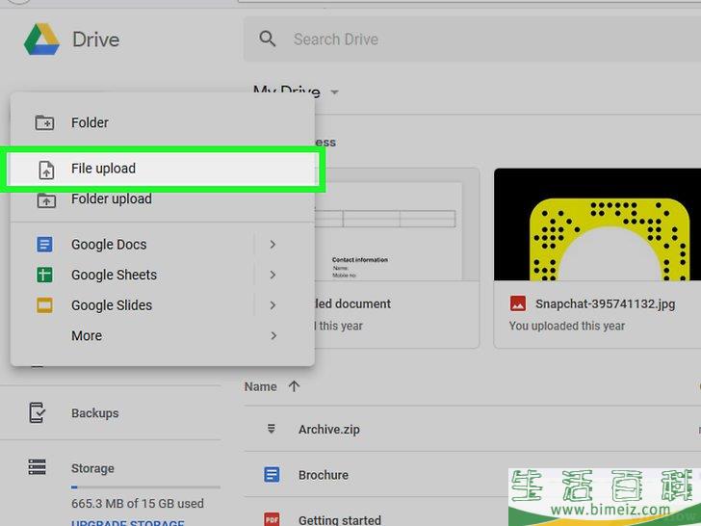Image resolution: width=701 pixels, height=526 pixels.
Task: Expand the More submenu chevron
Action: (x=273, y=335)
